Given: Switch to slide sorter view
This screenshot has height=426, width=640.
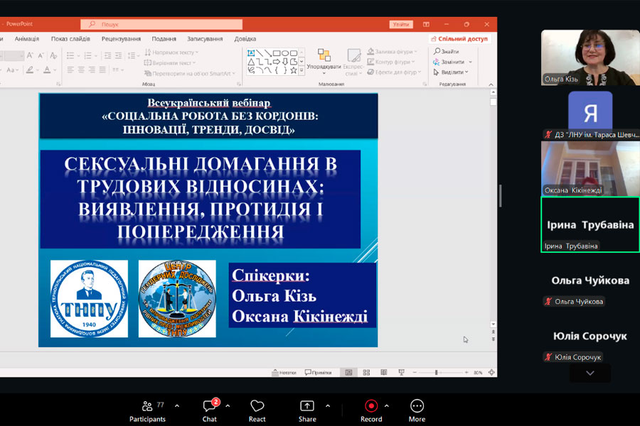Looking at the screenshot, I should [366, 372].
